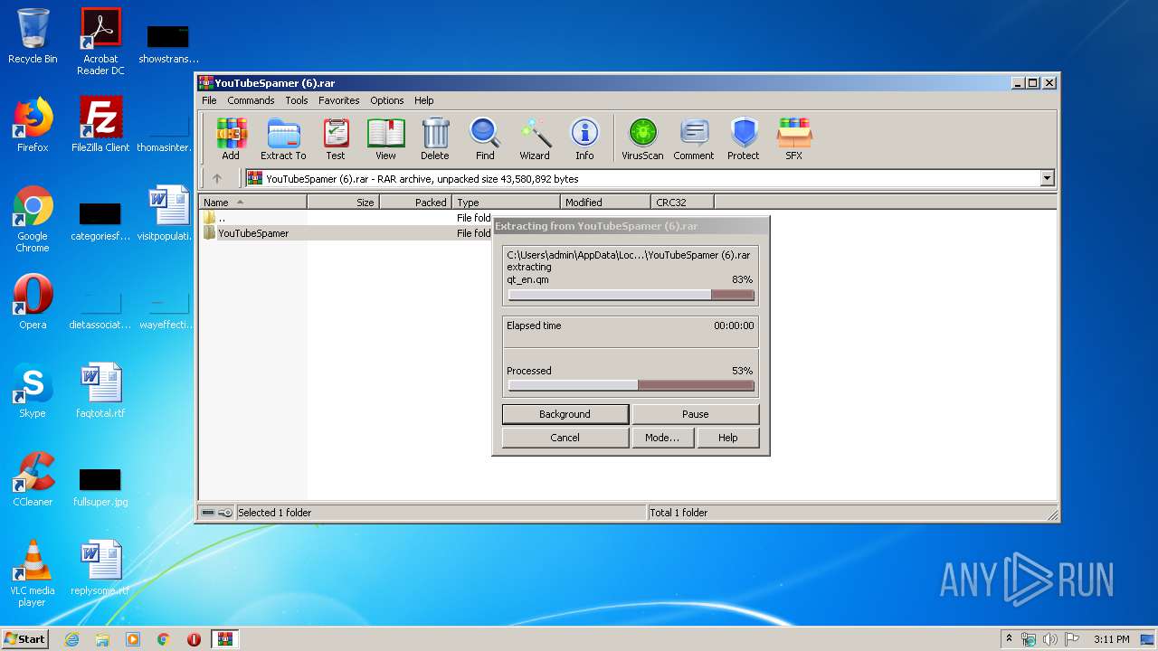
Task: Open the Opera desktop shortcut
Action: point(33,302)
